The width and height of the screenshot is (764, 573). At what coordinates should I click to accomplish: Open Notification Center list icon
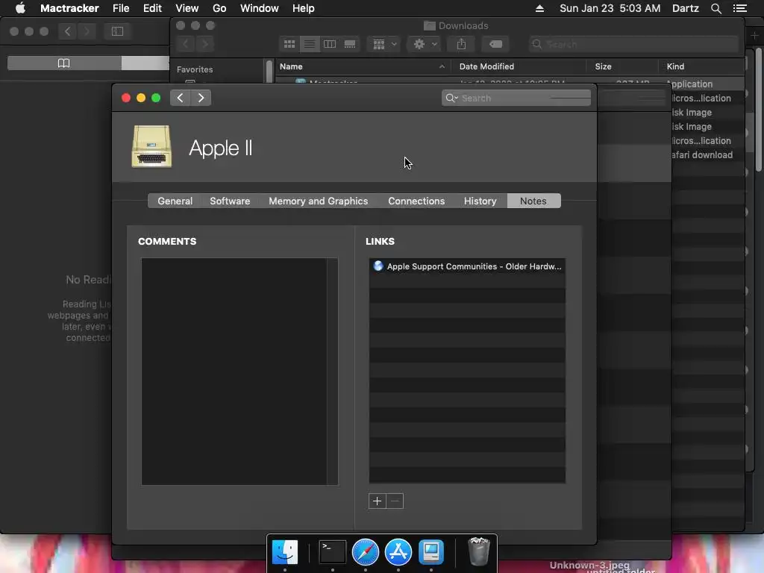[739, 8]
